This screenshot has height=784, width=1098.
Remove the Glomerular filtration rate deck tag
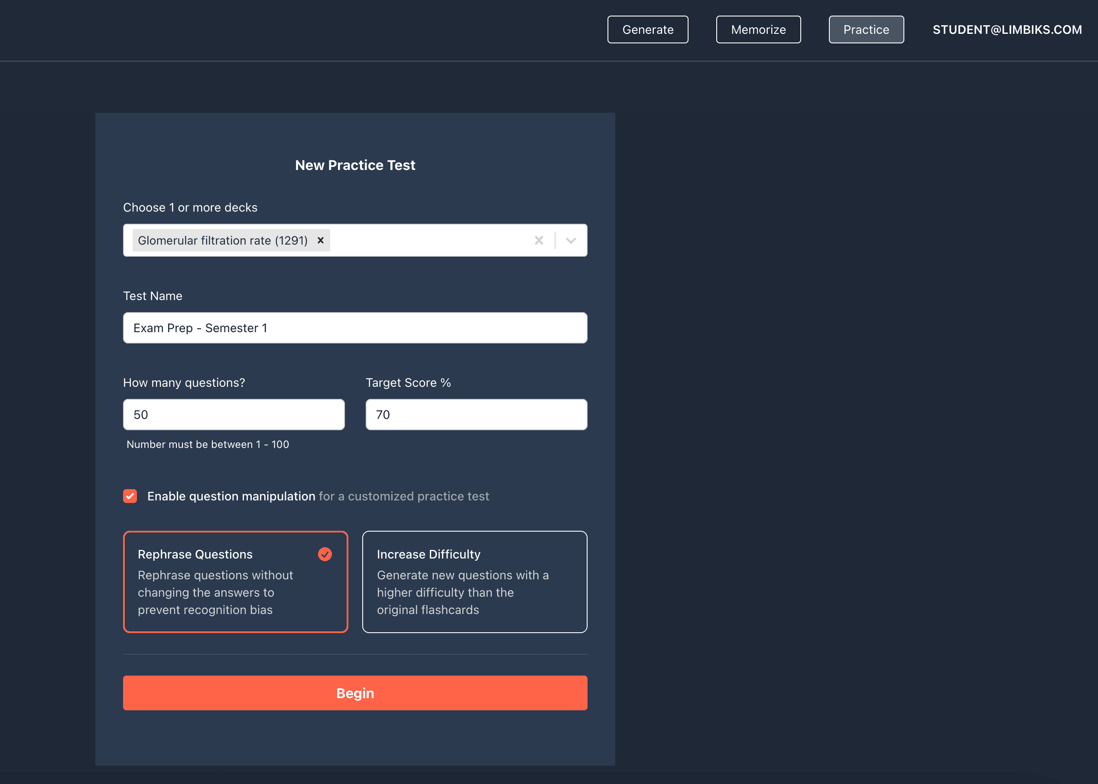pos(320,240)
